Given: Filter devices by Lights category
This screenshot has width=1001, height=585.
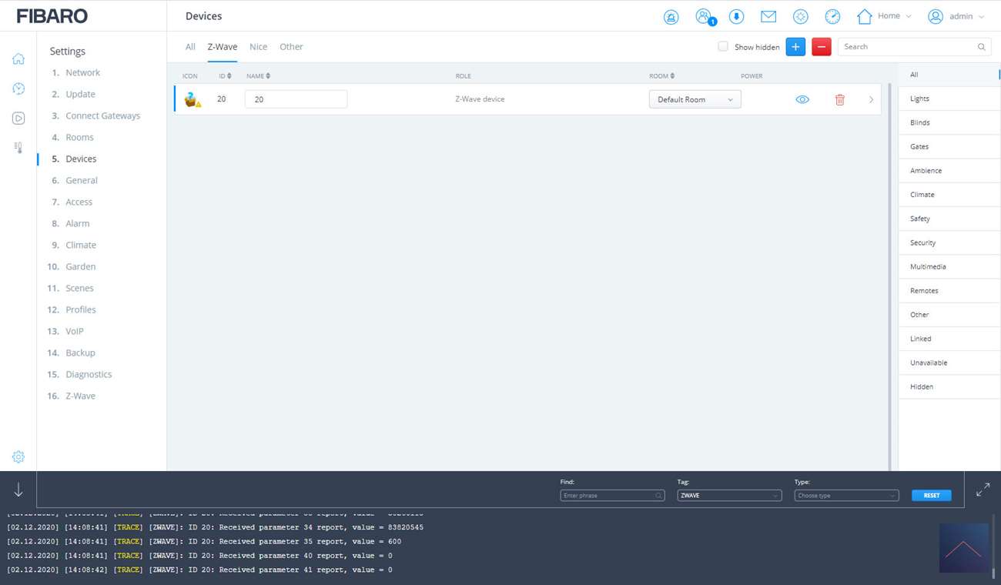Looking at the screenshot, I should (919, 99).
